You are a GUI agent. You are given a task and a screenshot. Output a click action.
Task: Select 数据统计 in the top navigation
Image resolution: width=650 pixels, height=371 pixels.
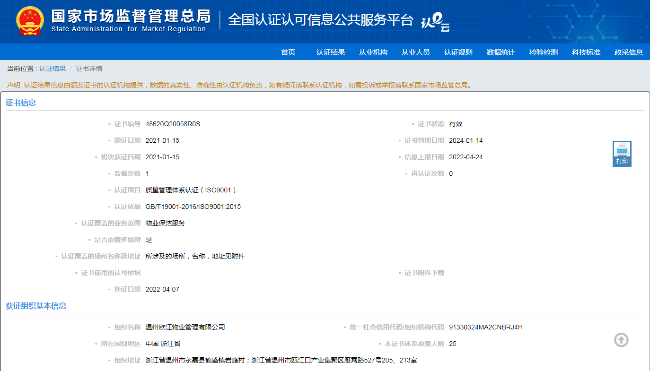[501, 52]
